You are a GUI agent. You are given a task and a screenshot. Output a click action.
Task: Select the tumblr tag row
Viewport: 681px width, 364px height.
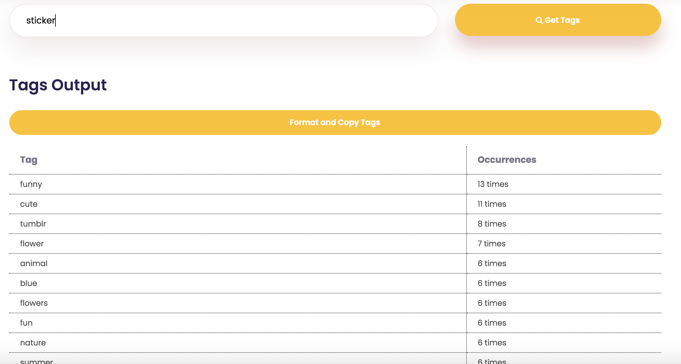pos(33,224)
